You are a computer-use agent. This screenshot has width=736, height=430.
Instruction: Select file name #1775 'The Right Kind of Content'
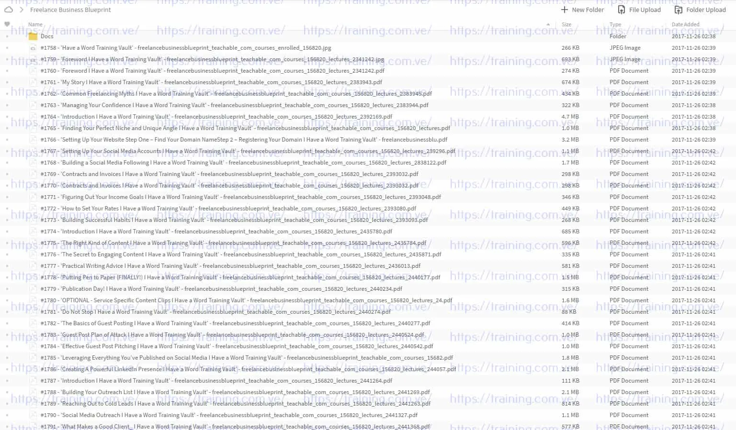pyautogui.click(x=233, y=243)
